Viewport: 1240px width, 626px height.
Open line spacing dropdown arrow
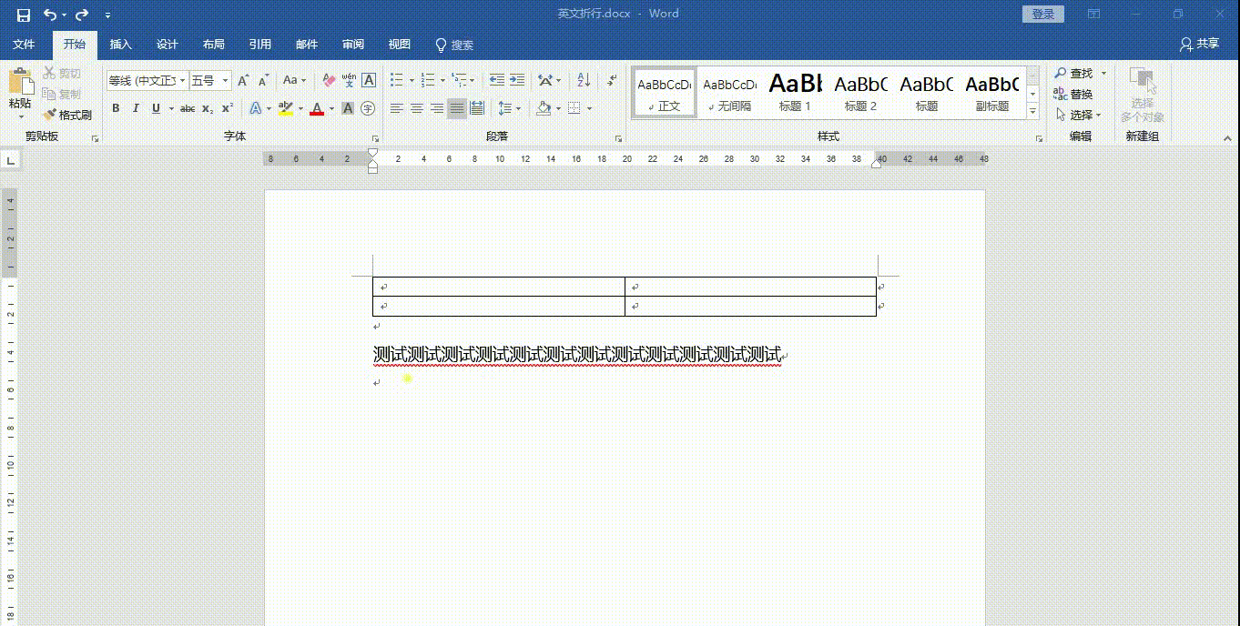(518, 108)
